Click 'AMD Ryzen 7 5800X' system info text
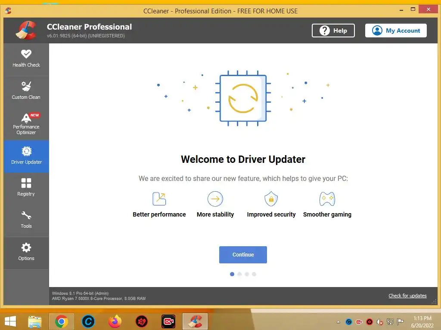 [99, 299]
